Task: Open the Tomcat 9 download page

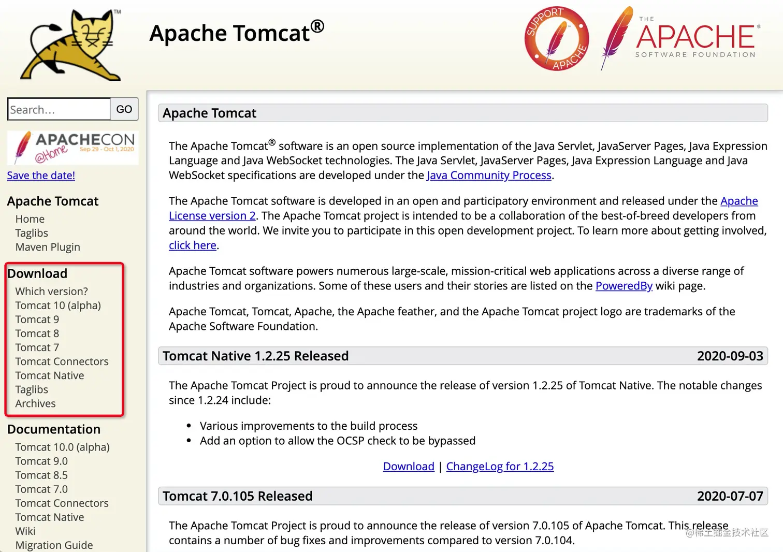Action: 37,319
